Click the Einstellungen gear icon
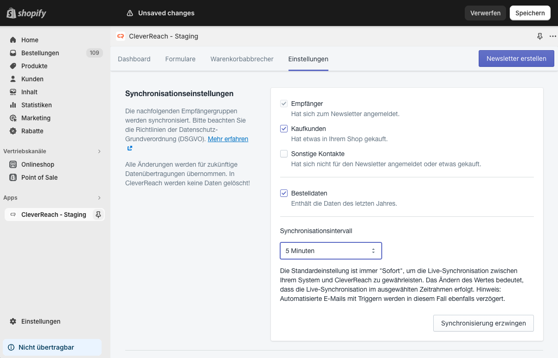 (x=13, y=321)
